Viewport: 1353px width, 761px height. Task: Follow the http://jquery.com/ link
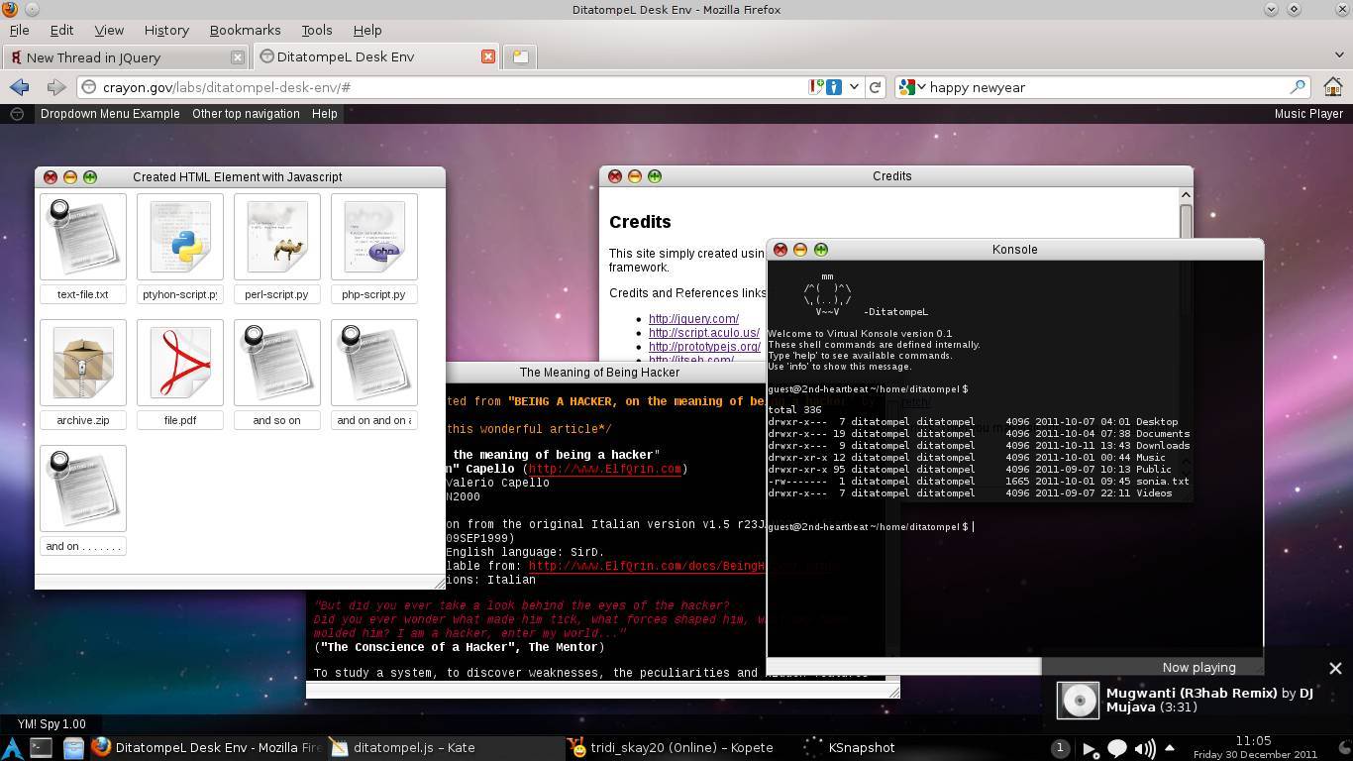point(693,319)
